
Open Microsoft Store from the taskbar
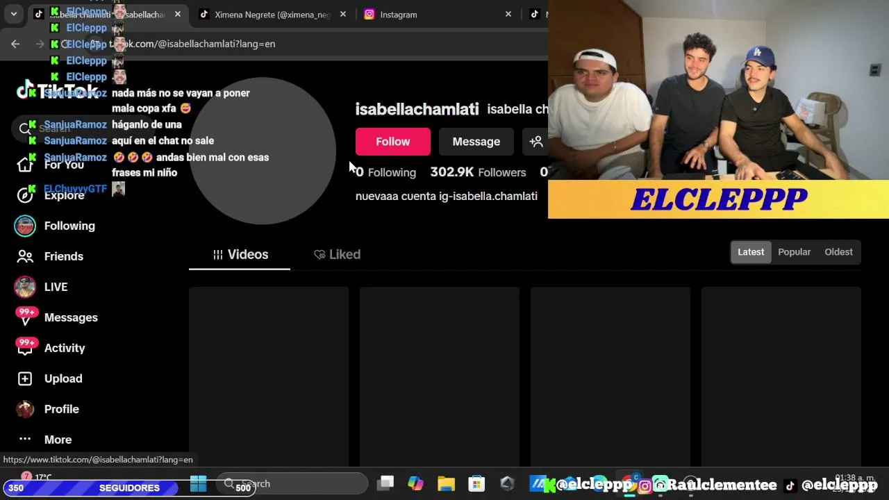tap(476, 483)
